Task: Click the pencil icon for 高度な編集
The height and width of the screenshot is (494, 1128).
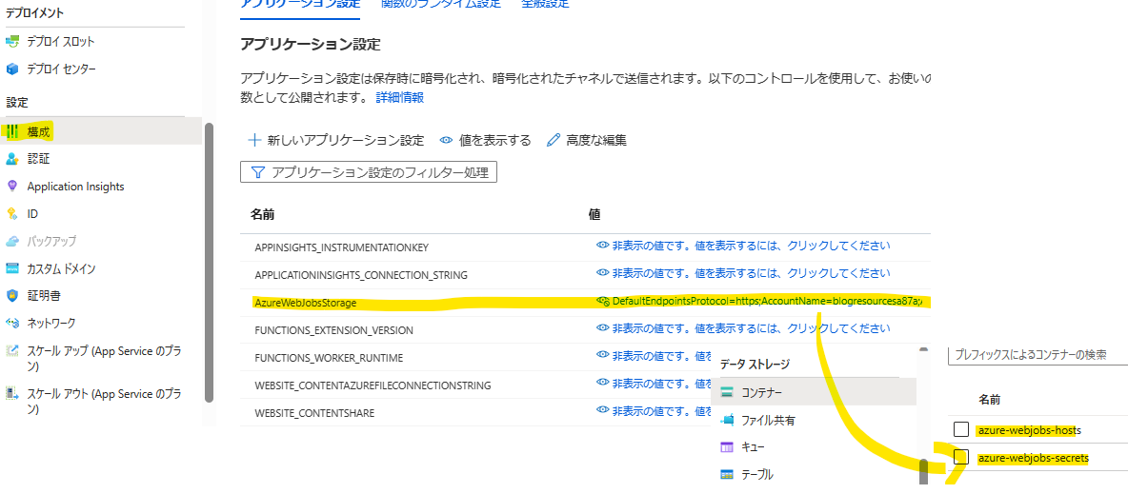Action: (x=553, y=140)
